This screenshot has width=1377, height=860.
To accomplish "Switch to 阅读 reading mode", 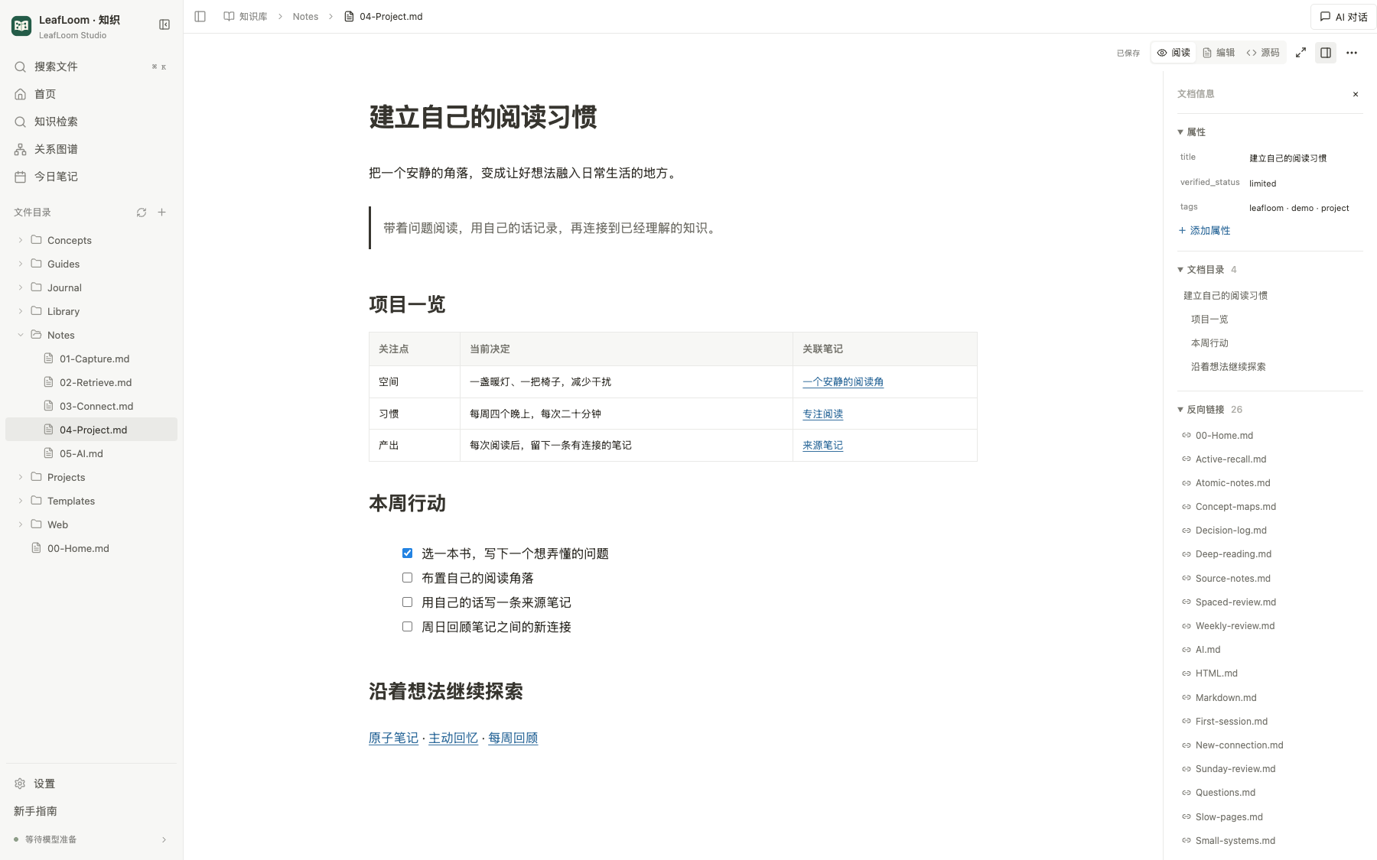I will coord(1174,53).
